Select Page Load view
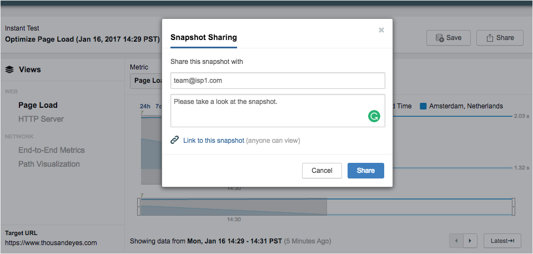 coord(38,105)
